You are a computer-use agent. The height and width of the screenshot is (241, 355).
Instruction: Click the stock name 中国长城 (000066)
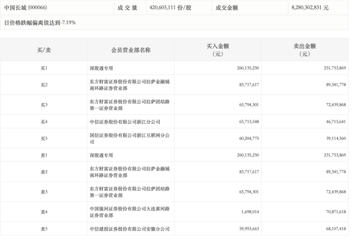pos(25,8)
